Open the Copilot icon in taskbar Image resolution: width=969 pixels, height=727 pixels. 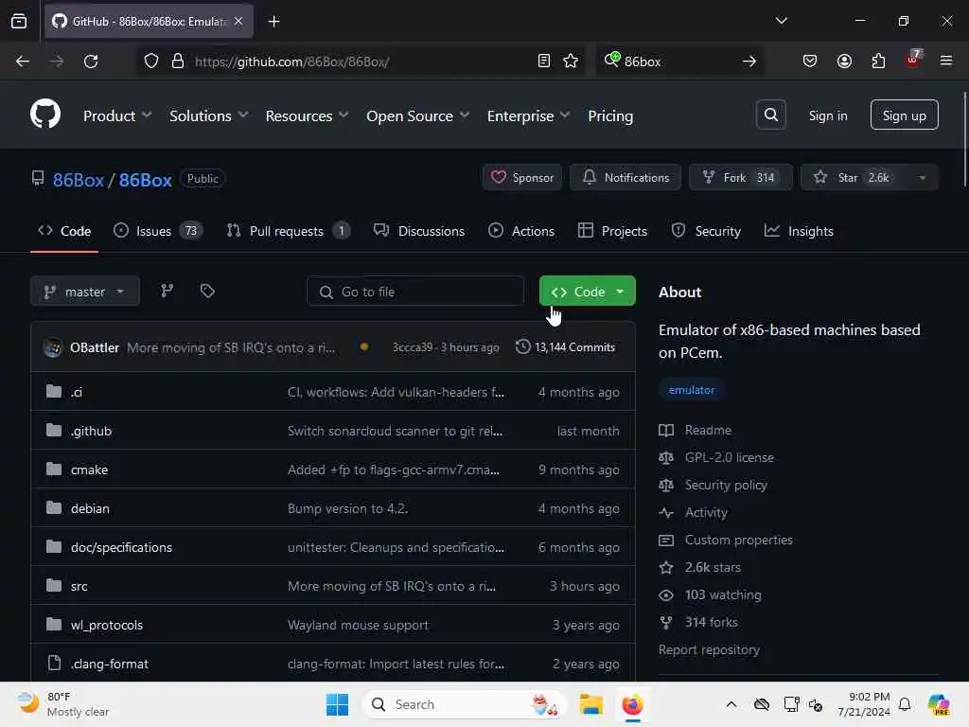(x=939, y=704)
